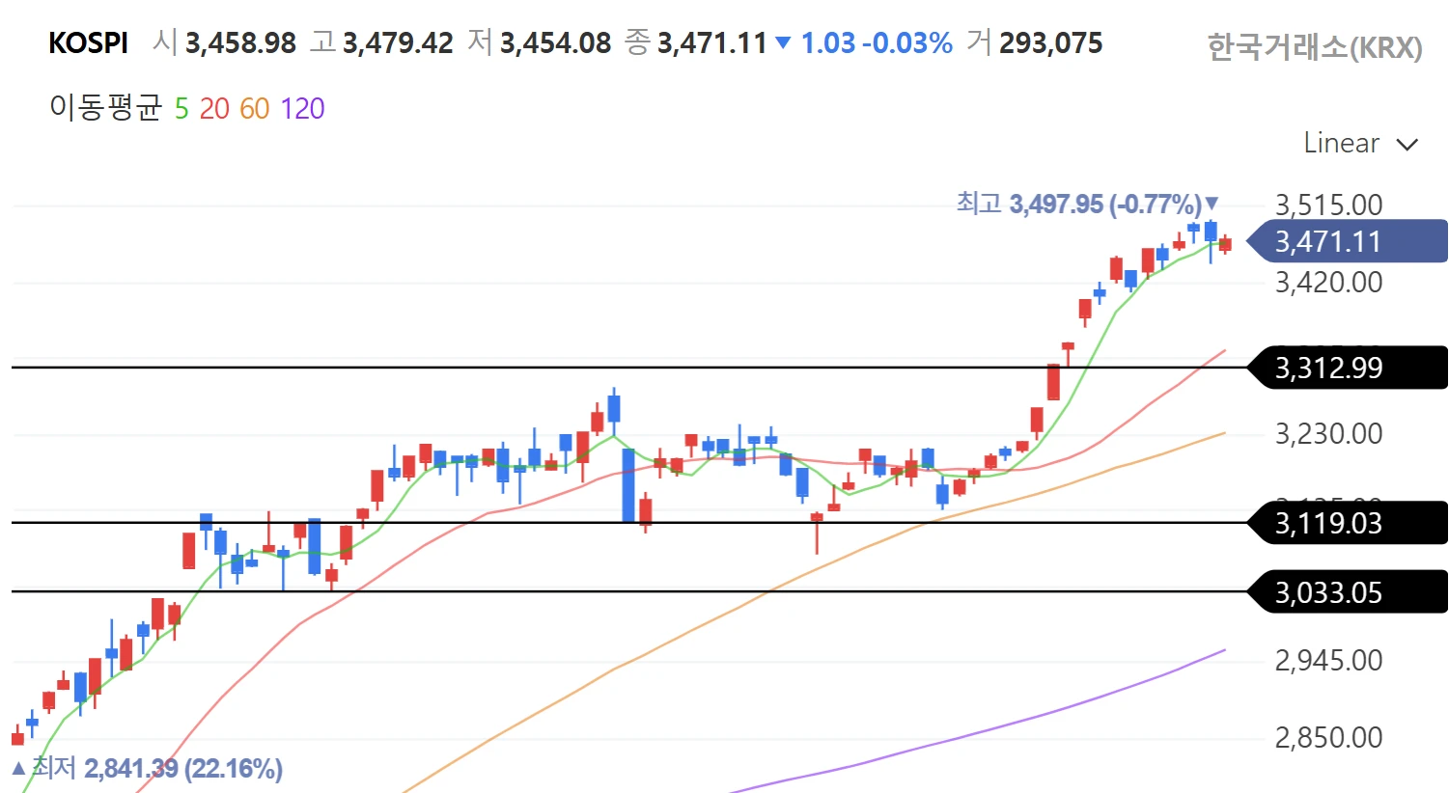
Task: Click the 최저 2,841.39 low marker
Action: 148,768
